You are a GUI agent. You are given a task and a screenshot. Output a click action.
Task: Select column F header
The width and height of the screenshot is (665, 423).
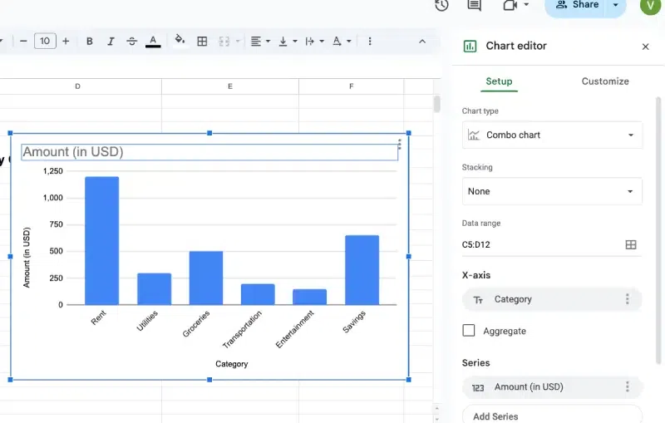click(351, 86)
